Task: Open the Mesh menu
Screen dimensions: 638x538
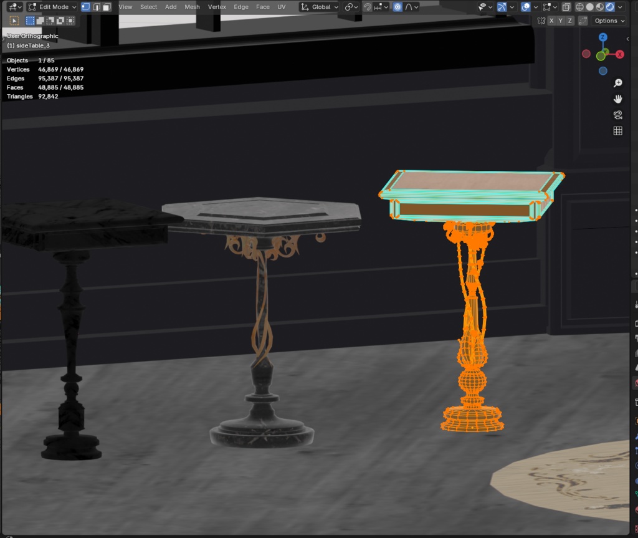Action: click(x=192, y=7)
